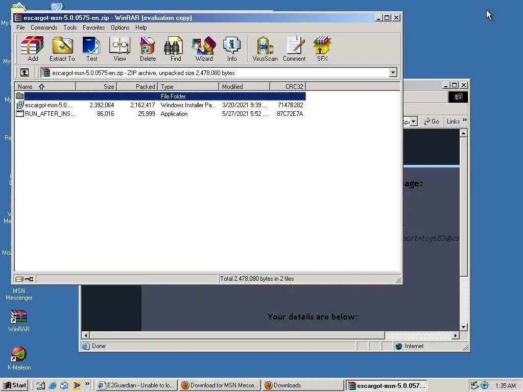Open the WinRAR desktop shortcut

[x=19, y=321]
